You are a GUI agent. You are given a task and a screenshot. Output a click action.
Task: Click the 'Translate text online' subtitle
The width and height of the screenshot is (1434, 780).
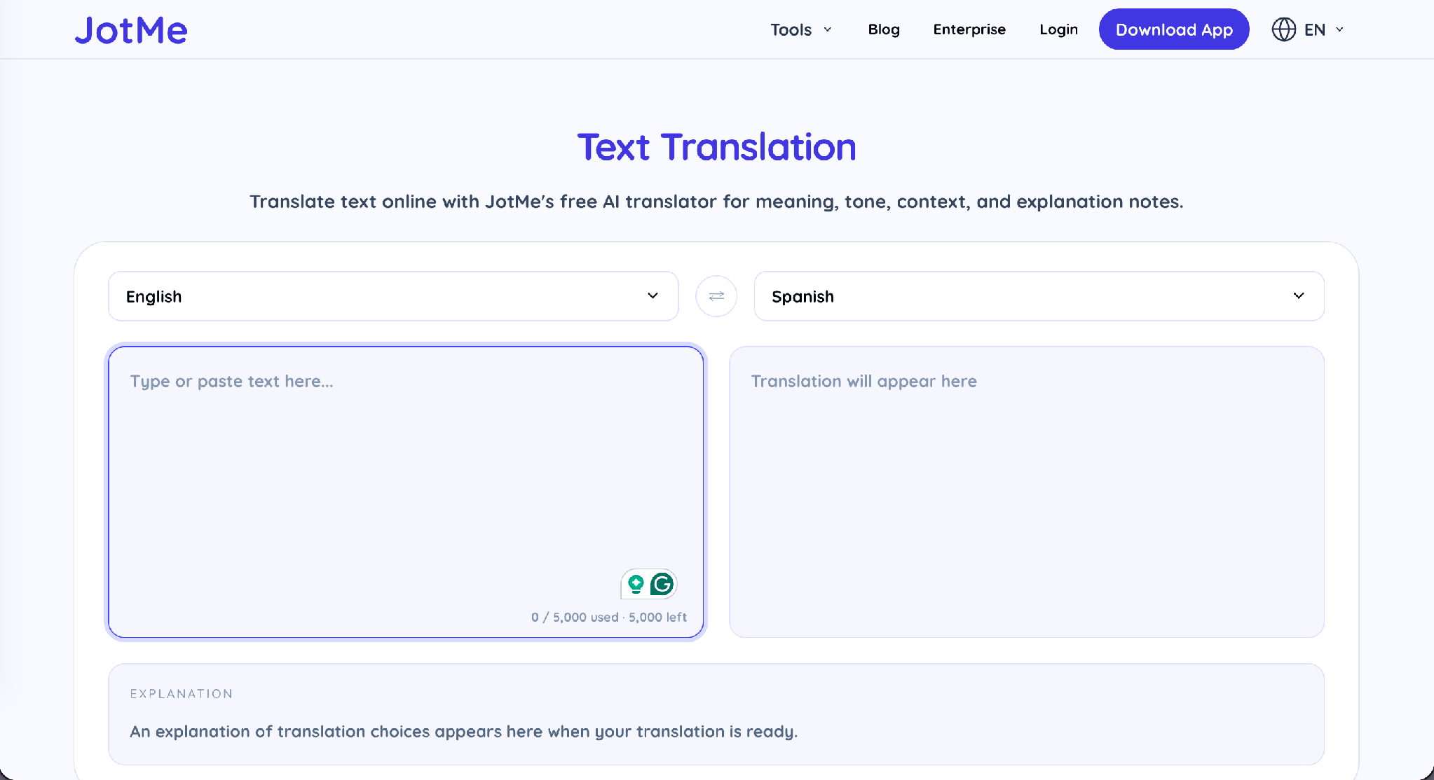click(716, 202)
